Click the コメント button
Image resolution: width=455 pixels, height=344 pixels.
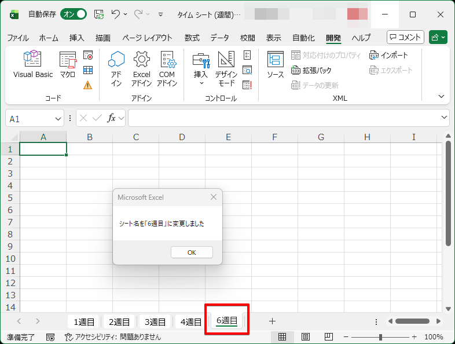[x=405, y=37]
